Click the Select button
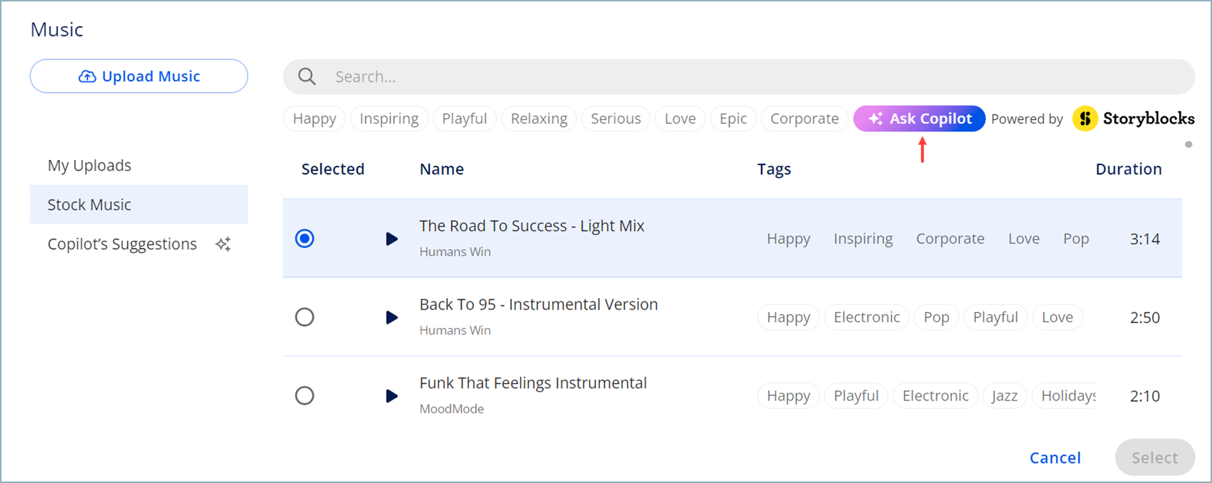This screenshot has width=1212, height=483. pos(1154,458)
